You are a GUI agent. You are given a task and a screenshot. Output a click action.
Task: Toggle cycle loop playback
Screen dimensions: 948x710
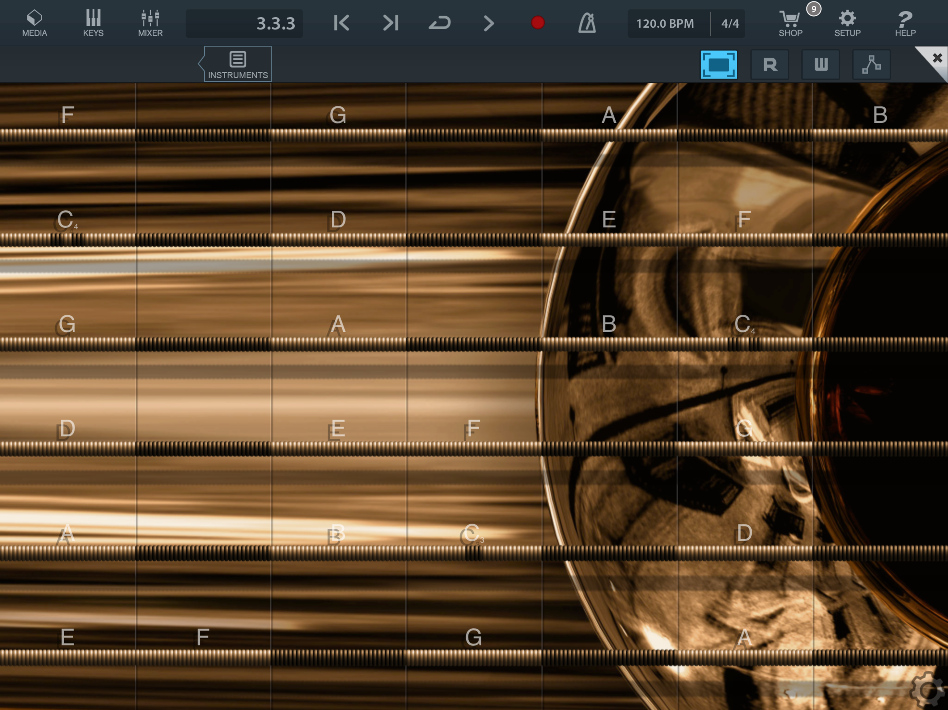click(x=440, y=23)
